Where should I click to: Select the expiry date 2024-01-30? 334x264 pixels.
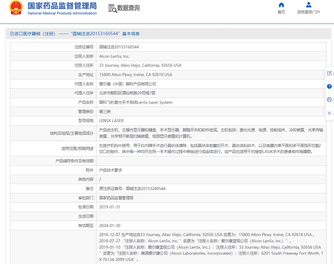coord(110,226)
